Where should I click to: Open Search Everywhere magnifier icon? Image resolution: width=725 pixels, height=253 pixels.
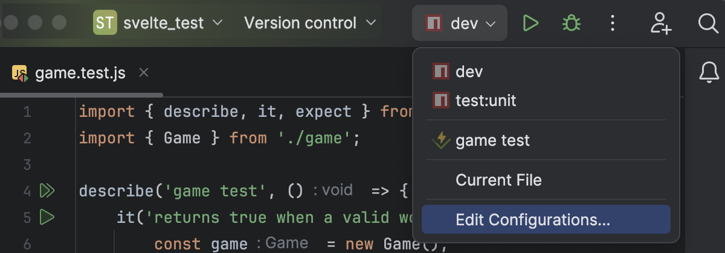pyautogui.click(x=707, y=23)
